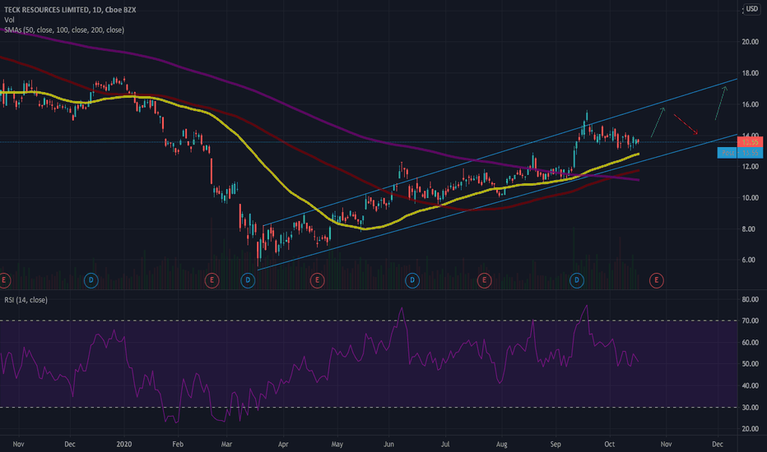Select the Vol indicator legend
This screenshot has height=452, width=767.
point(9,20)
